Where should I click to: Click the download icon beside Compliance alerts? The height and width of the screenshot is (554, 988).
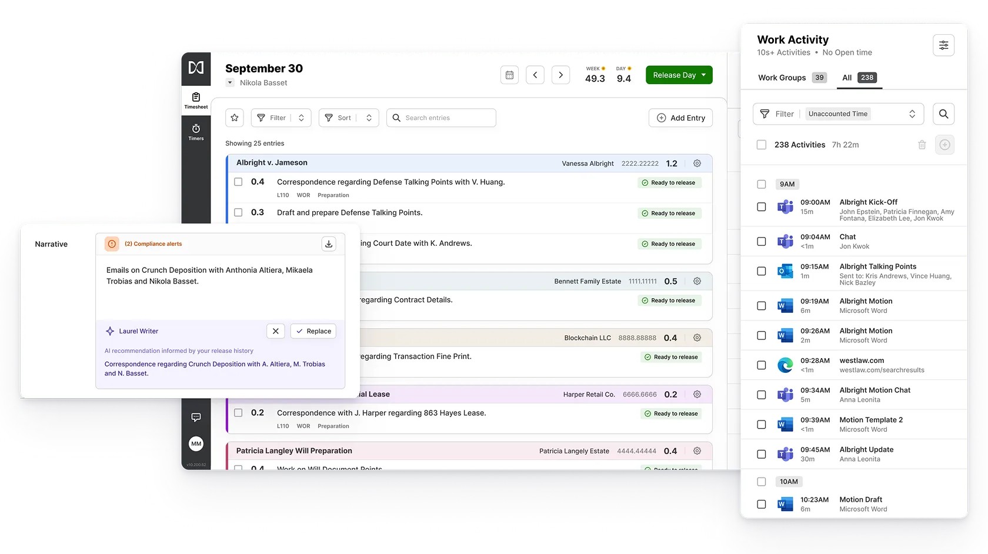[329, 244]
